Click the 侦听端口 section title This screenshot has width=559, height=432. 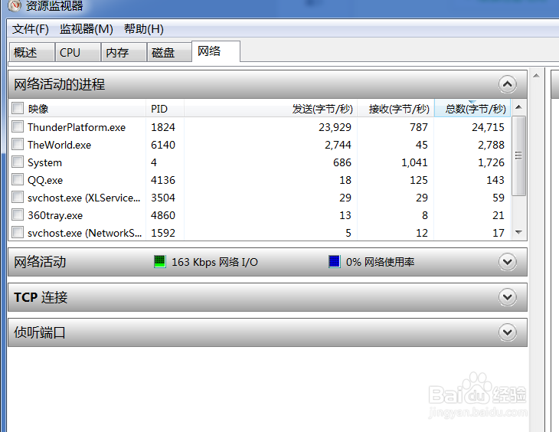pos(40,332)
